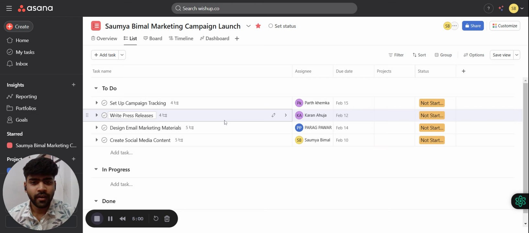Add new item to Insights section

point(73,85)
